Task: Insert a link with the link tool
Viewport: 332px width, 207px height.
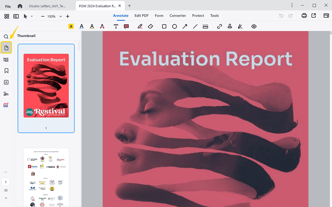Action: pos(219,27)
